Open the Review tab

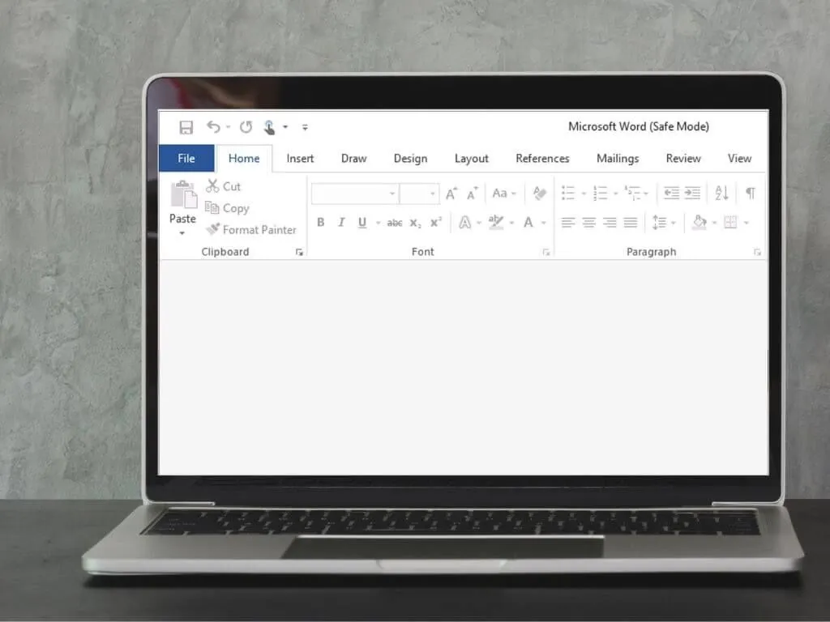683,158
